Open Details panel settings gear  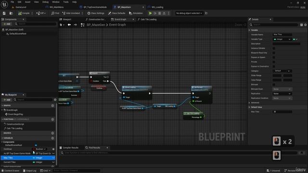pos(306,25)
